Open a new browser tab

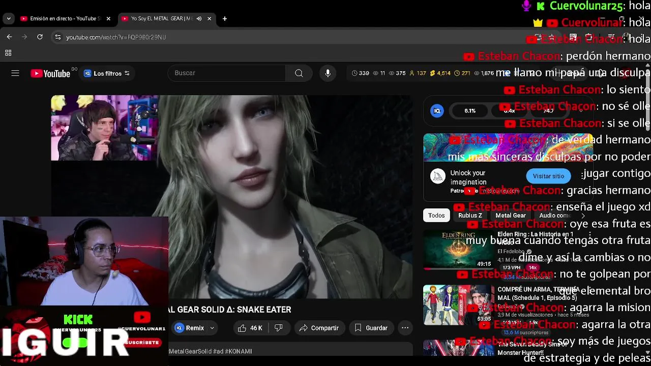coord(225,18)
